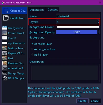The width and height of the screenshot is (103, 105).
Task: Open the Background template thumbnail
Action: point(5,28)
